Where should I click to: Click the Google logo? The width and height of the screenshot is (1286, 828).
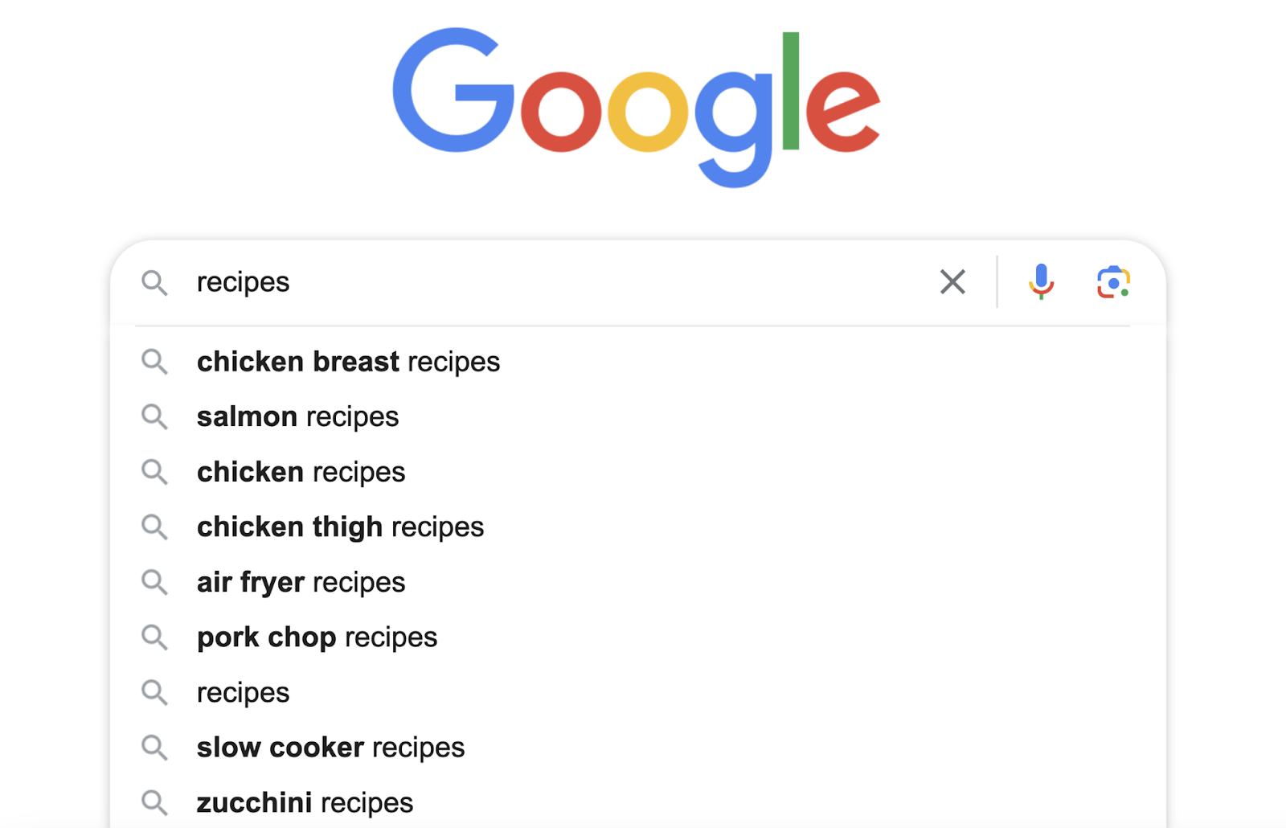click(x=636, y=105)
